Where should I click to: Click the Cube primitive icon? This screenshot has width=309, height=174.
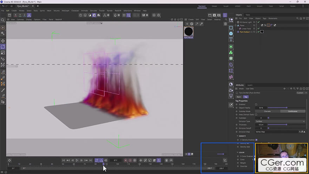click(231, 34)
